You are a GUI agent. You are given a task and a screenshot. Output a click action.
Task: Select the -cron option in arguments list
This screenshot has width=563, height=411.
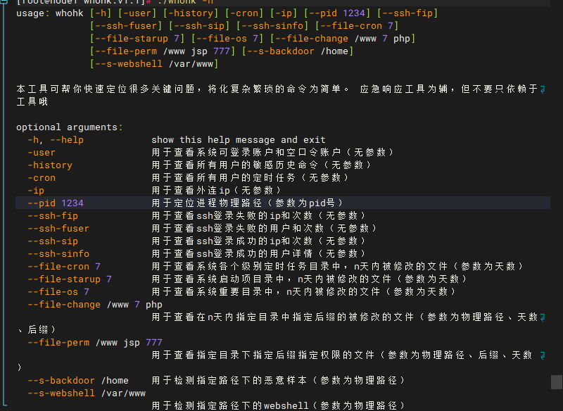42,178
